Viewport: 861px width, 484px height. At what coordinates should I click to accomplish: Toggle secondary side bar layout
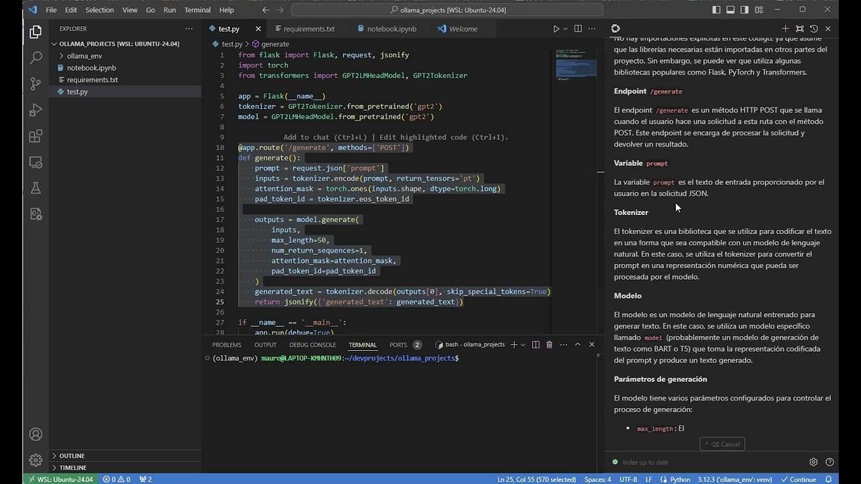745,10
